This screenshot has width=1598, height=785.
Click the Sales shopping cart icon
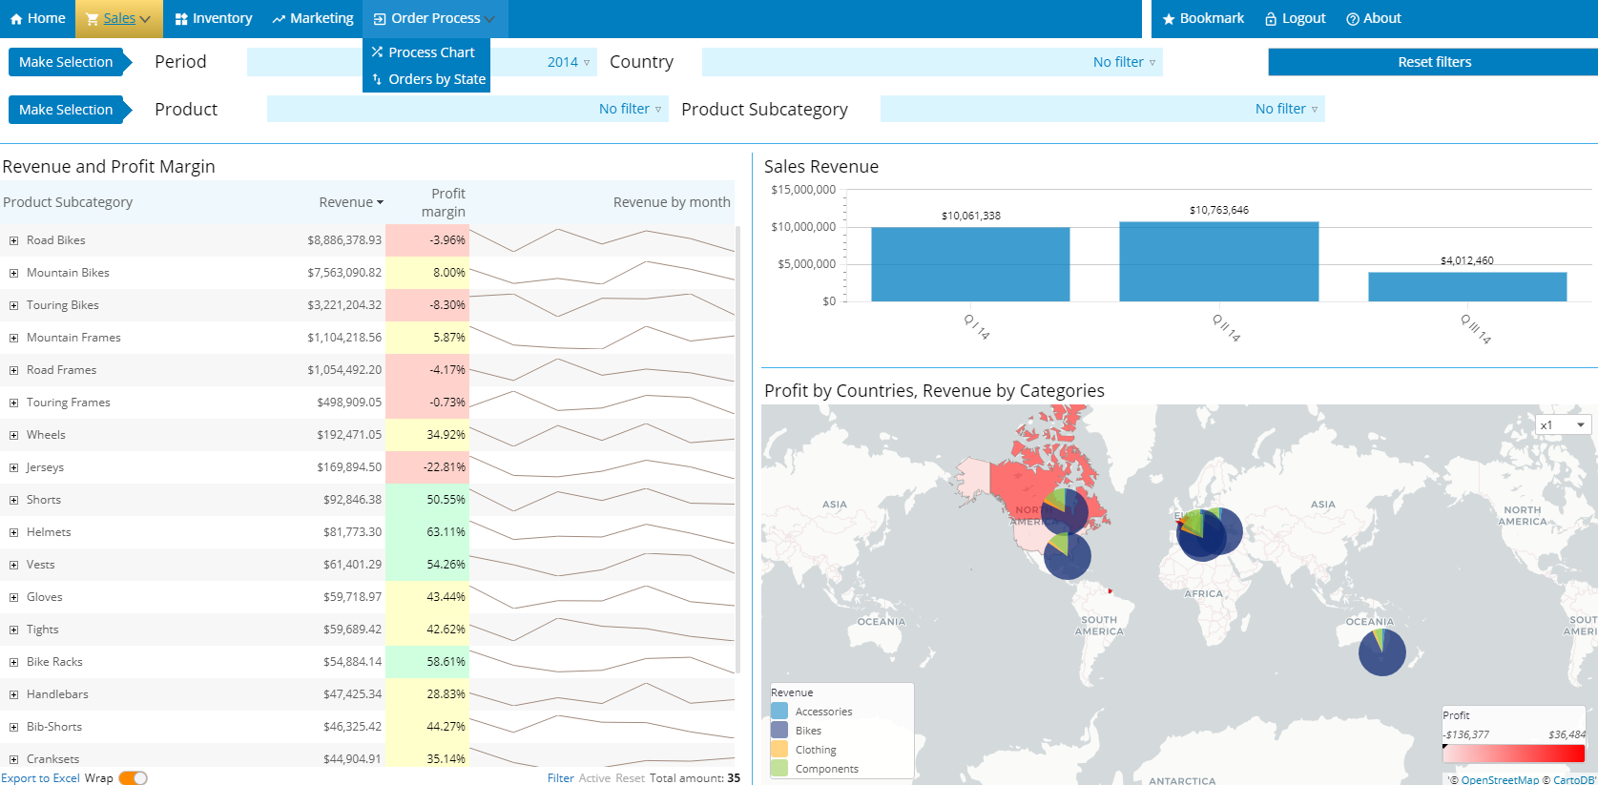(x=92, y=19)
